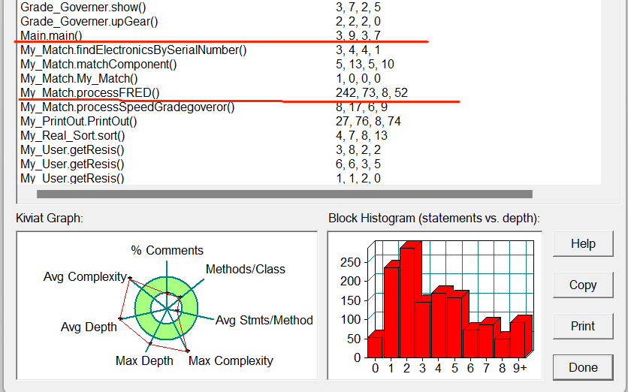628x392 pixels.
Task: Click the tallest histogram bar at depth 2
Action: click(x=407, y=301)
